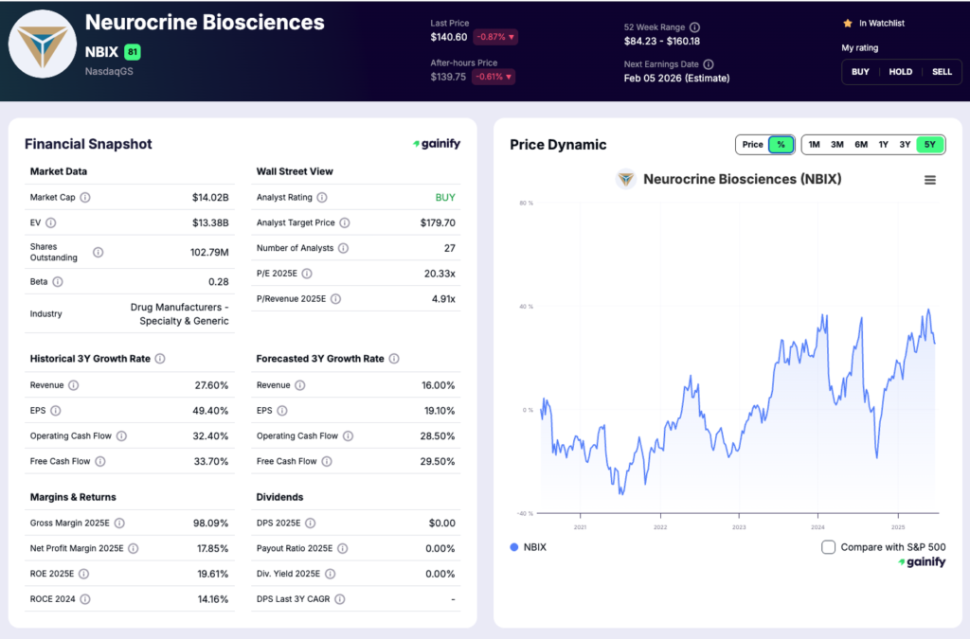Screen dimensions: 970x639
Task: Click the gainify logo in Financial Snapshot
Action: (437, 144)
